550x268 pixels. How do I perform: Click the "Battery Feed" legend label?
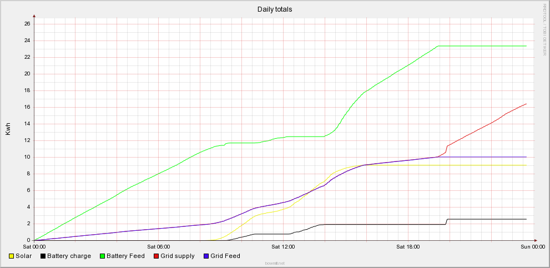point(125,256)
